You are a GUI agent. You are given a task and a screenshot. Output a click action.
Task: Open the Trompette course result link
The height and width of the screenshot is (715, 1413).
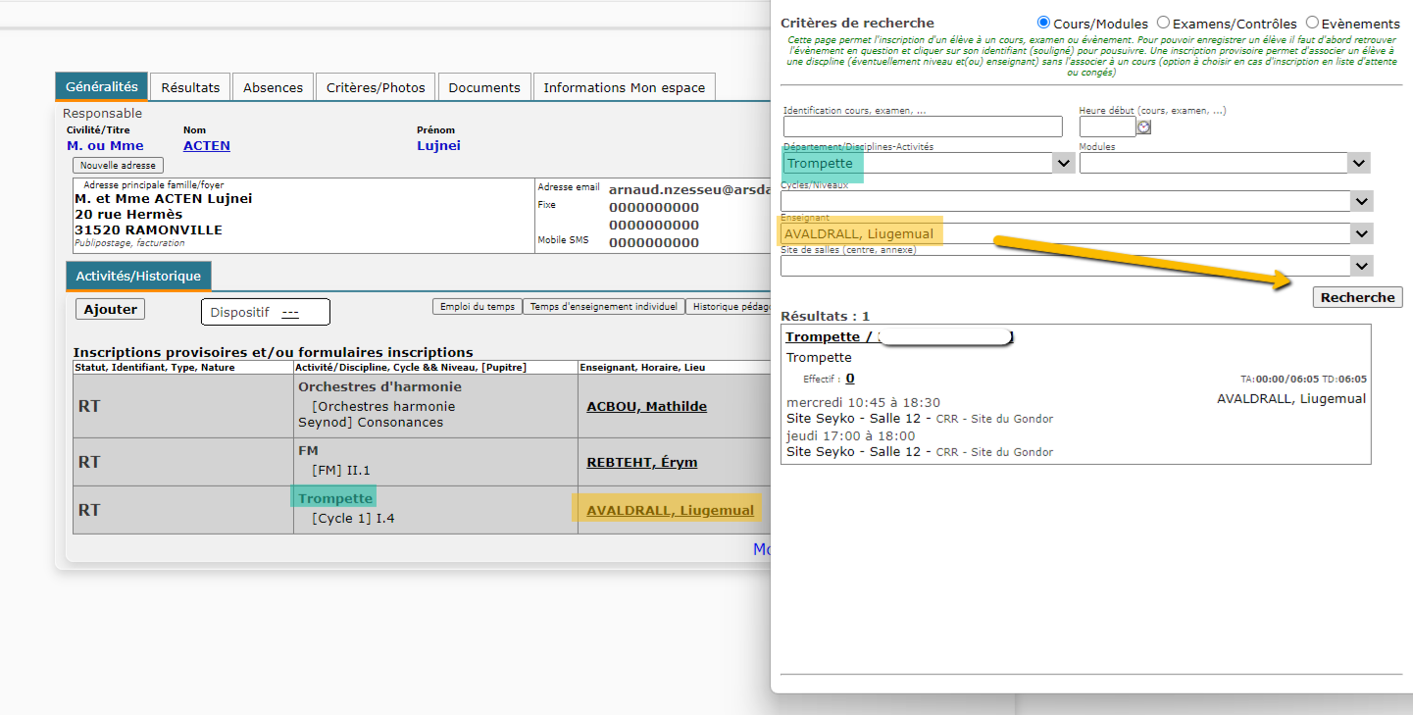coord(898,336)
